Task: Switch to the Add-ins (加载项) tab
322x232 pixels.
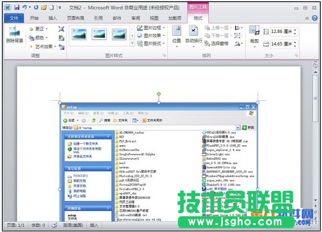Action: 175,18
